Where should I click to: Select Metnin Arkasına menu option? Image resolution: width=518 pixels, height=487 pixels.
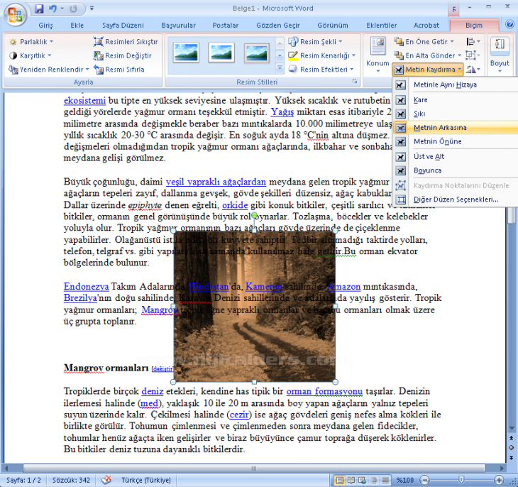tap(456, 128)
